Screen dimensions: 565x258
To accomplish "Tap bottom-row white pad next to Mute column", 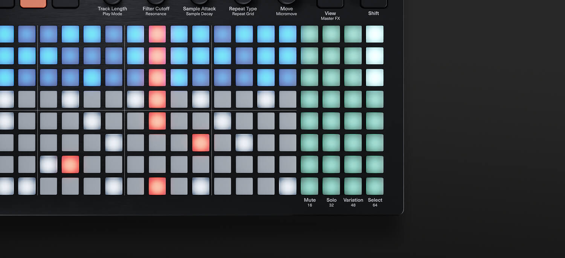I will (288, 186).
